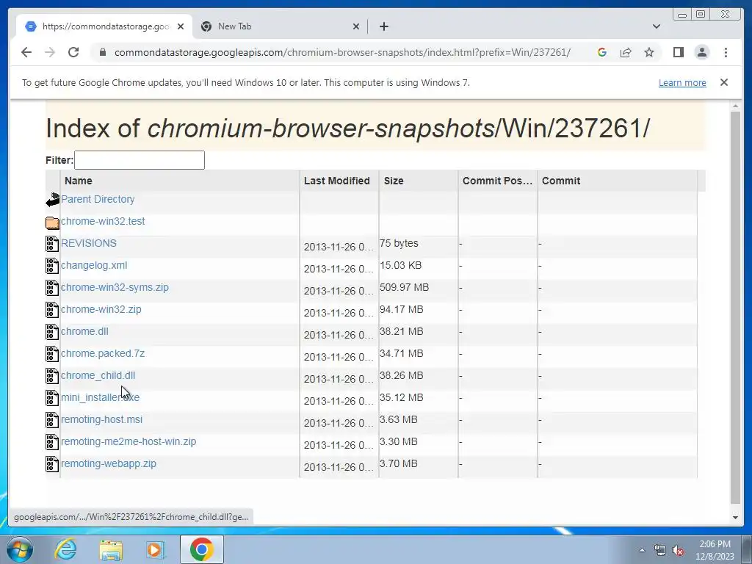Open File Explorer from taskbar
The width and height of the screenshot is (752, 564).
pos(112,549)
